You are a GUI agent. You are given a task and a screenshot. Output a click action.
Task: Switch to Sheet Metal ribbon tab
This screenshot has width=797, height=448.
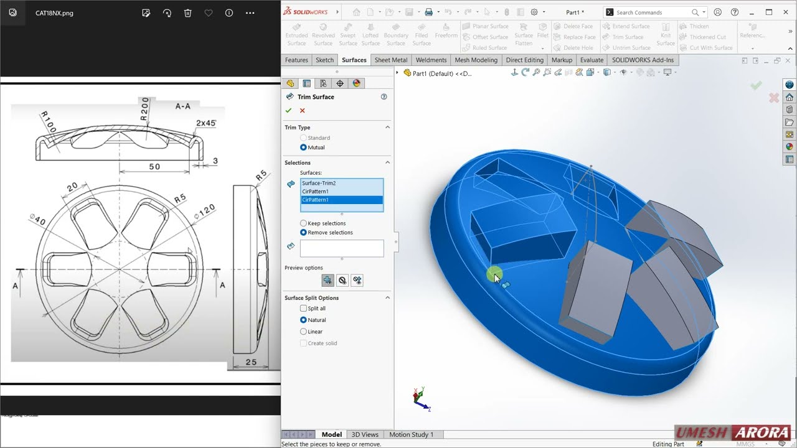coord(391,60)
